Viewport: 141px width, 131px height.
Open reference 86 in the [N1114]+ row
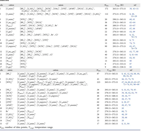click(x=131, y=61)
